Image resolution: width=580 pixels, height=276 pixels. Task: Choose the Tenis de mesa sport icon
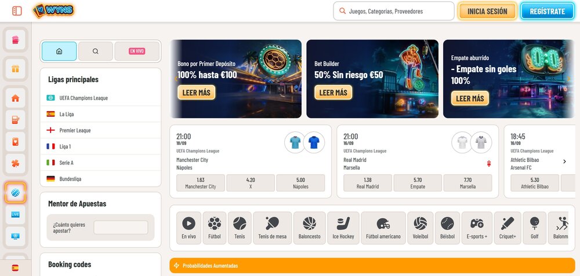tap(271, 228)
